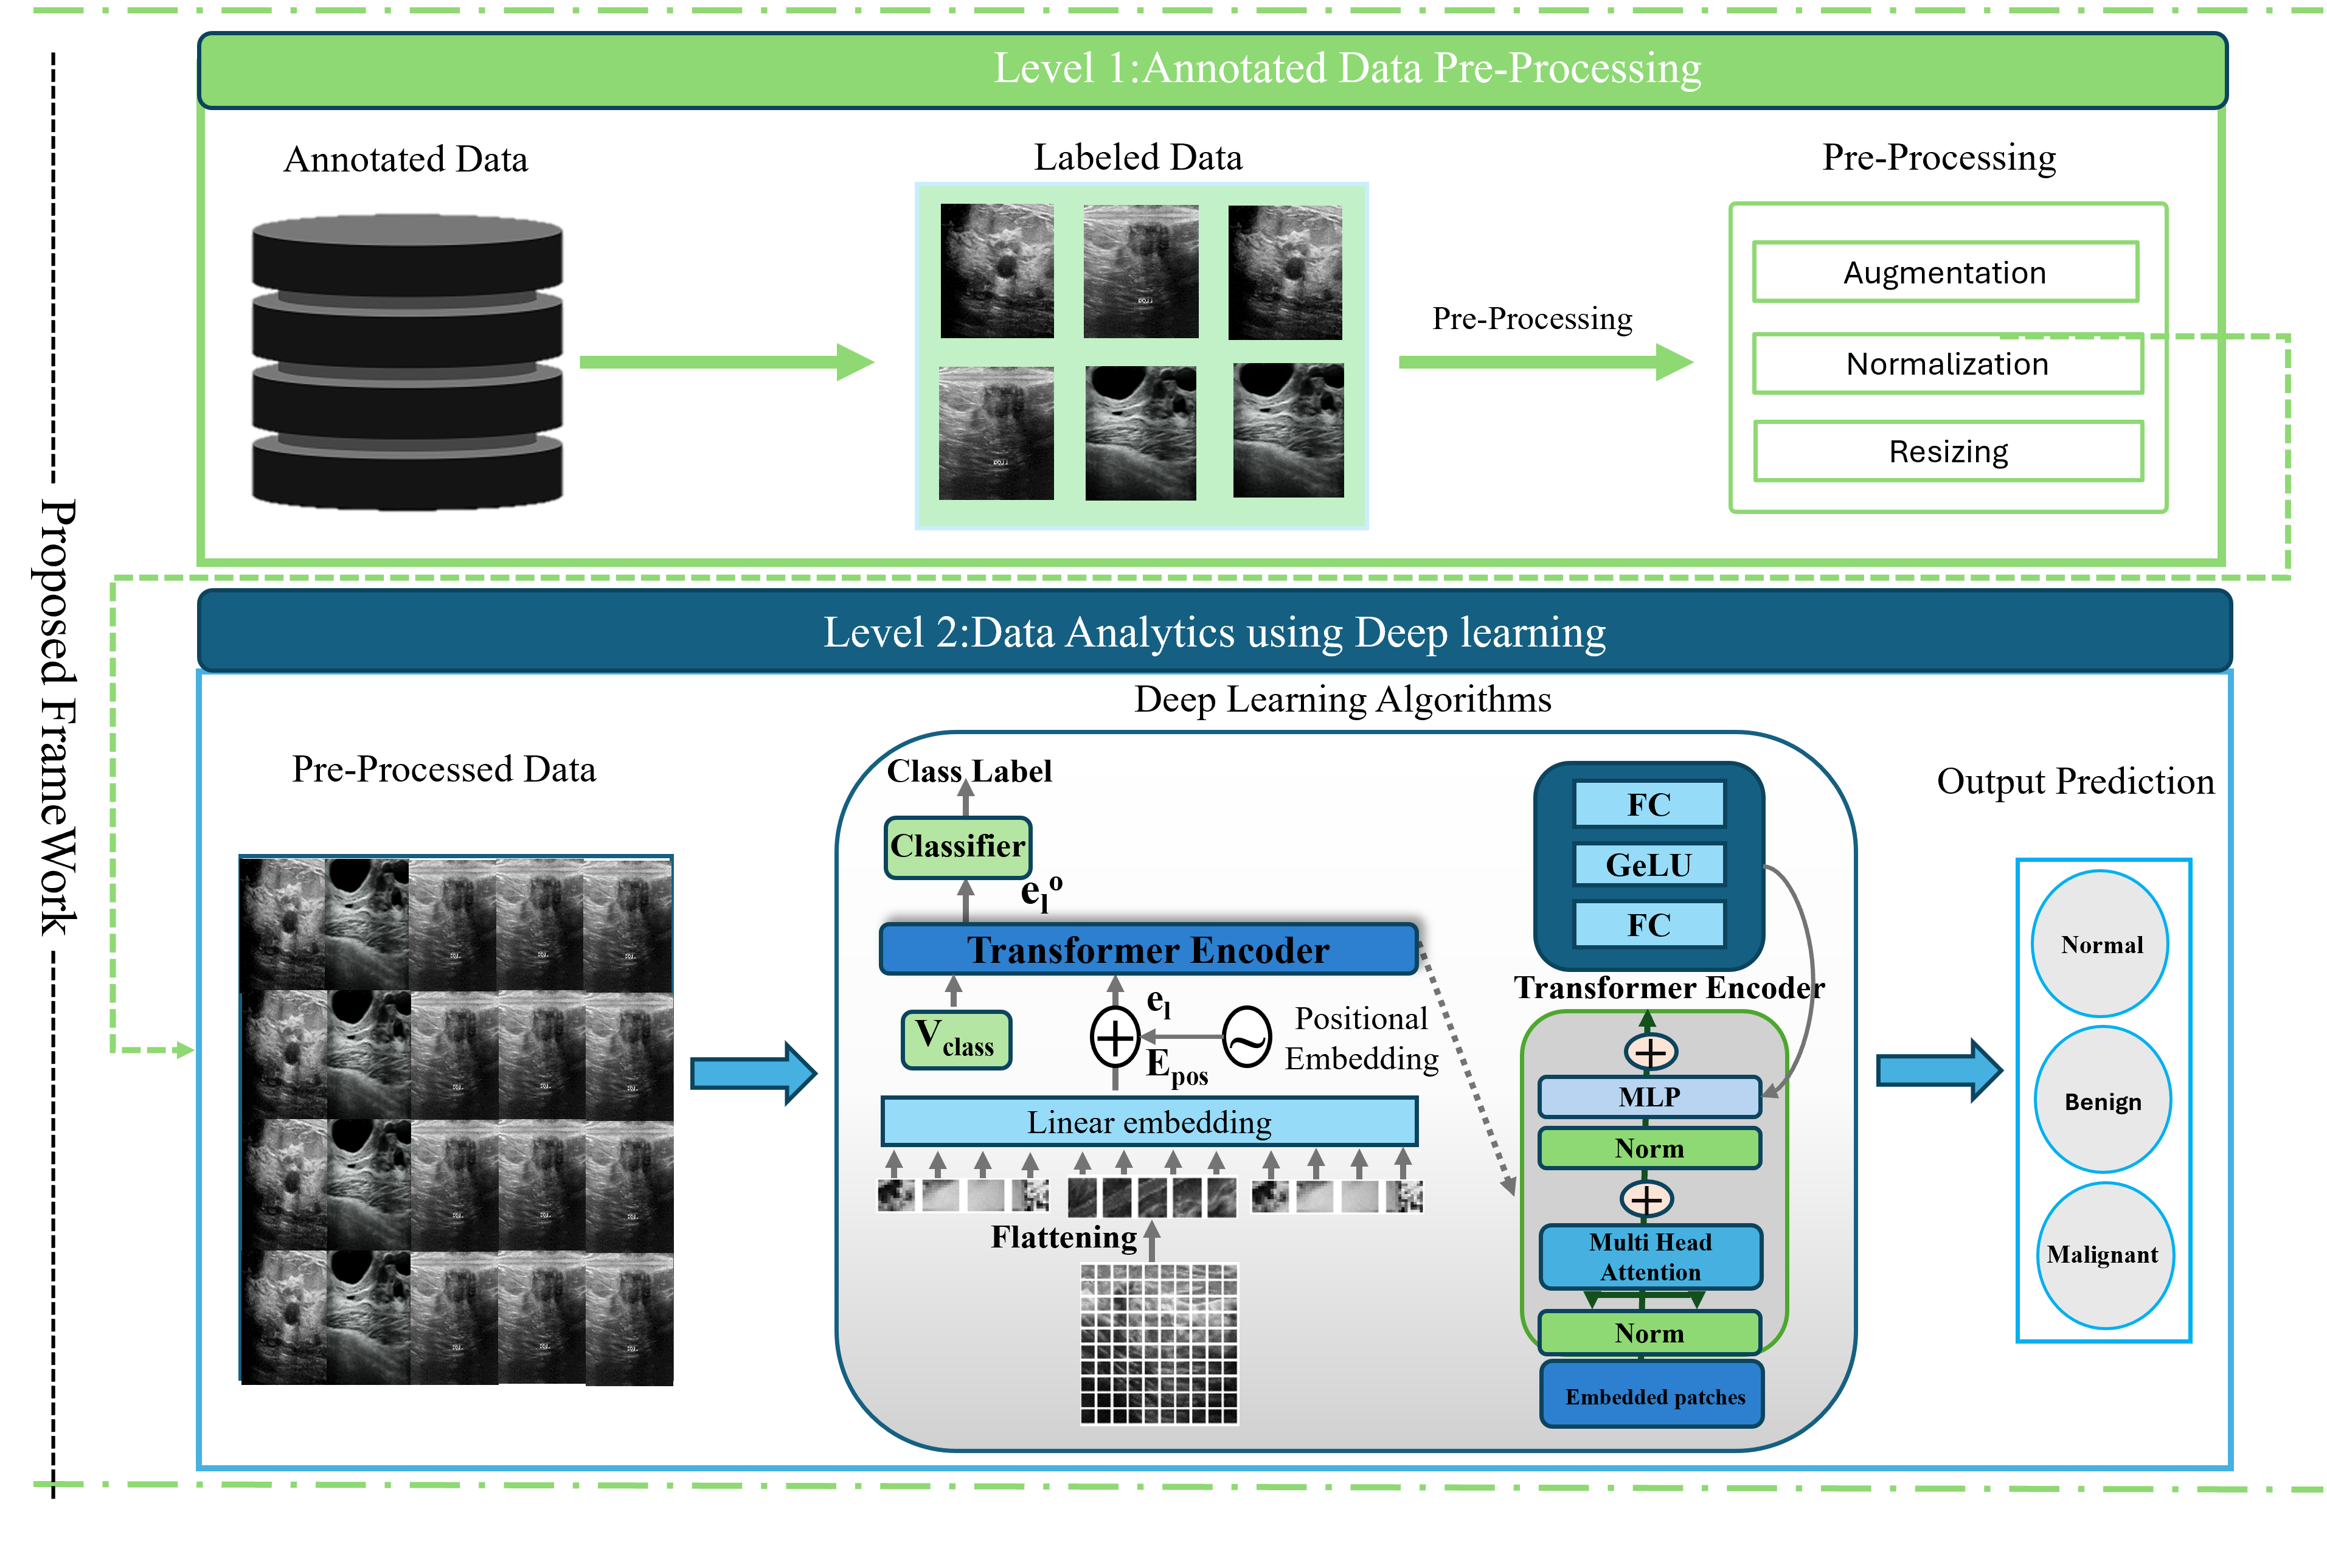2327x1551 pixels.
Task: Click the plus circle above Multi Head Attention
Action: [1646, 1200]
